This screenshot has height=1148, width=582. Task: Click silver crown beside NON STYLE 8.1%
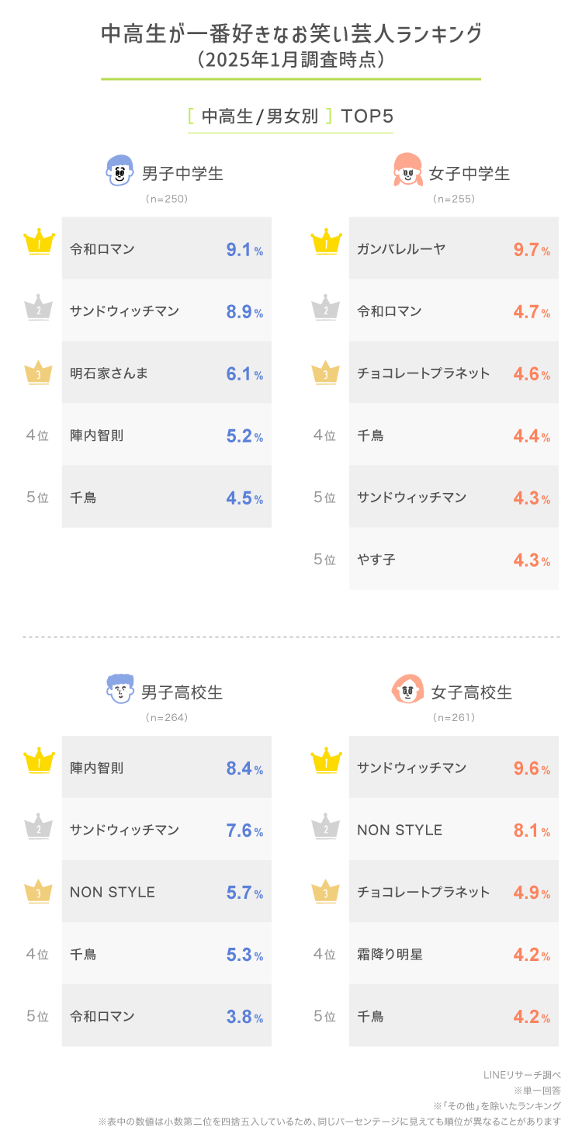coord(326,827)
